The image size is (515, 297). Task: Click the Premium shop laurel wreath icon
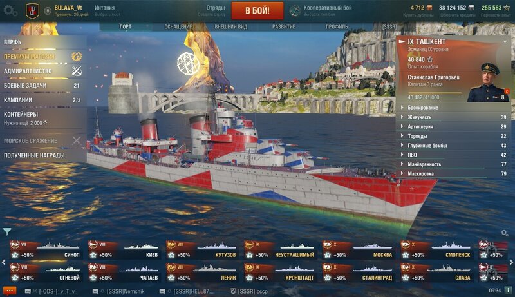pyautogui.click(x=77, y=57)
